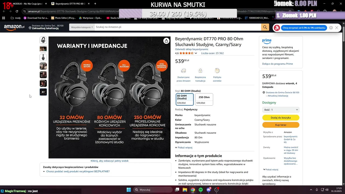The image size is (345, 194).
Task: Click 'Kup teraz' button
Action: (281, 125)
